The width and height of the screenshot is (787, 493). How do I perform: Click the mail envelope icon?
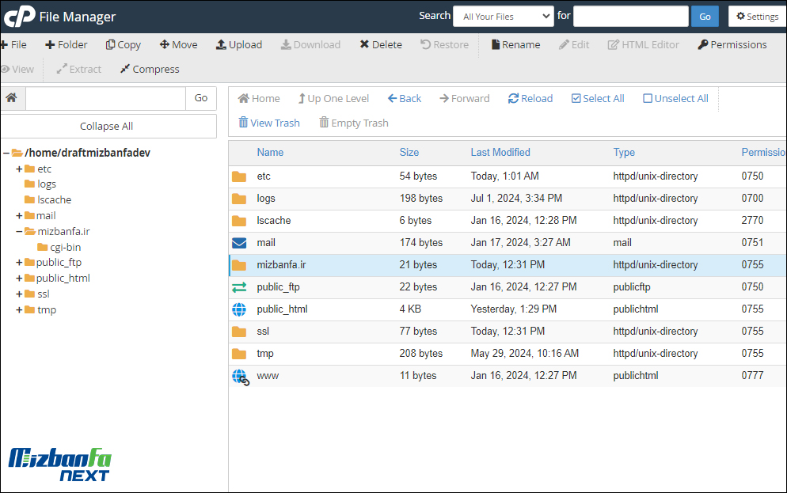point(239,243)
